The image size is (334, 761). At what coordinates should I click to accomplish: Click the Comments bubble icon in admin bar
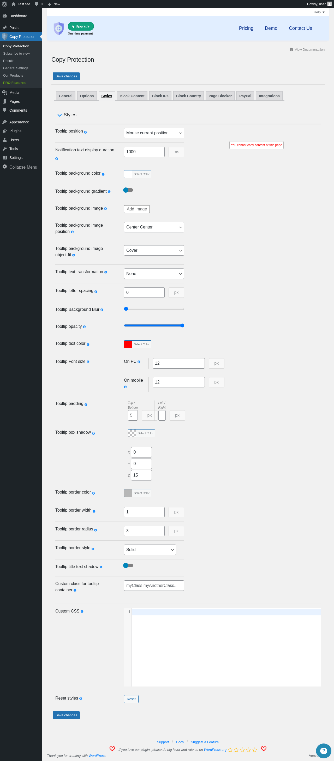tap(37, 4)
